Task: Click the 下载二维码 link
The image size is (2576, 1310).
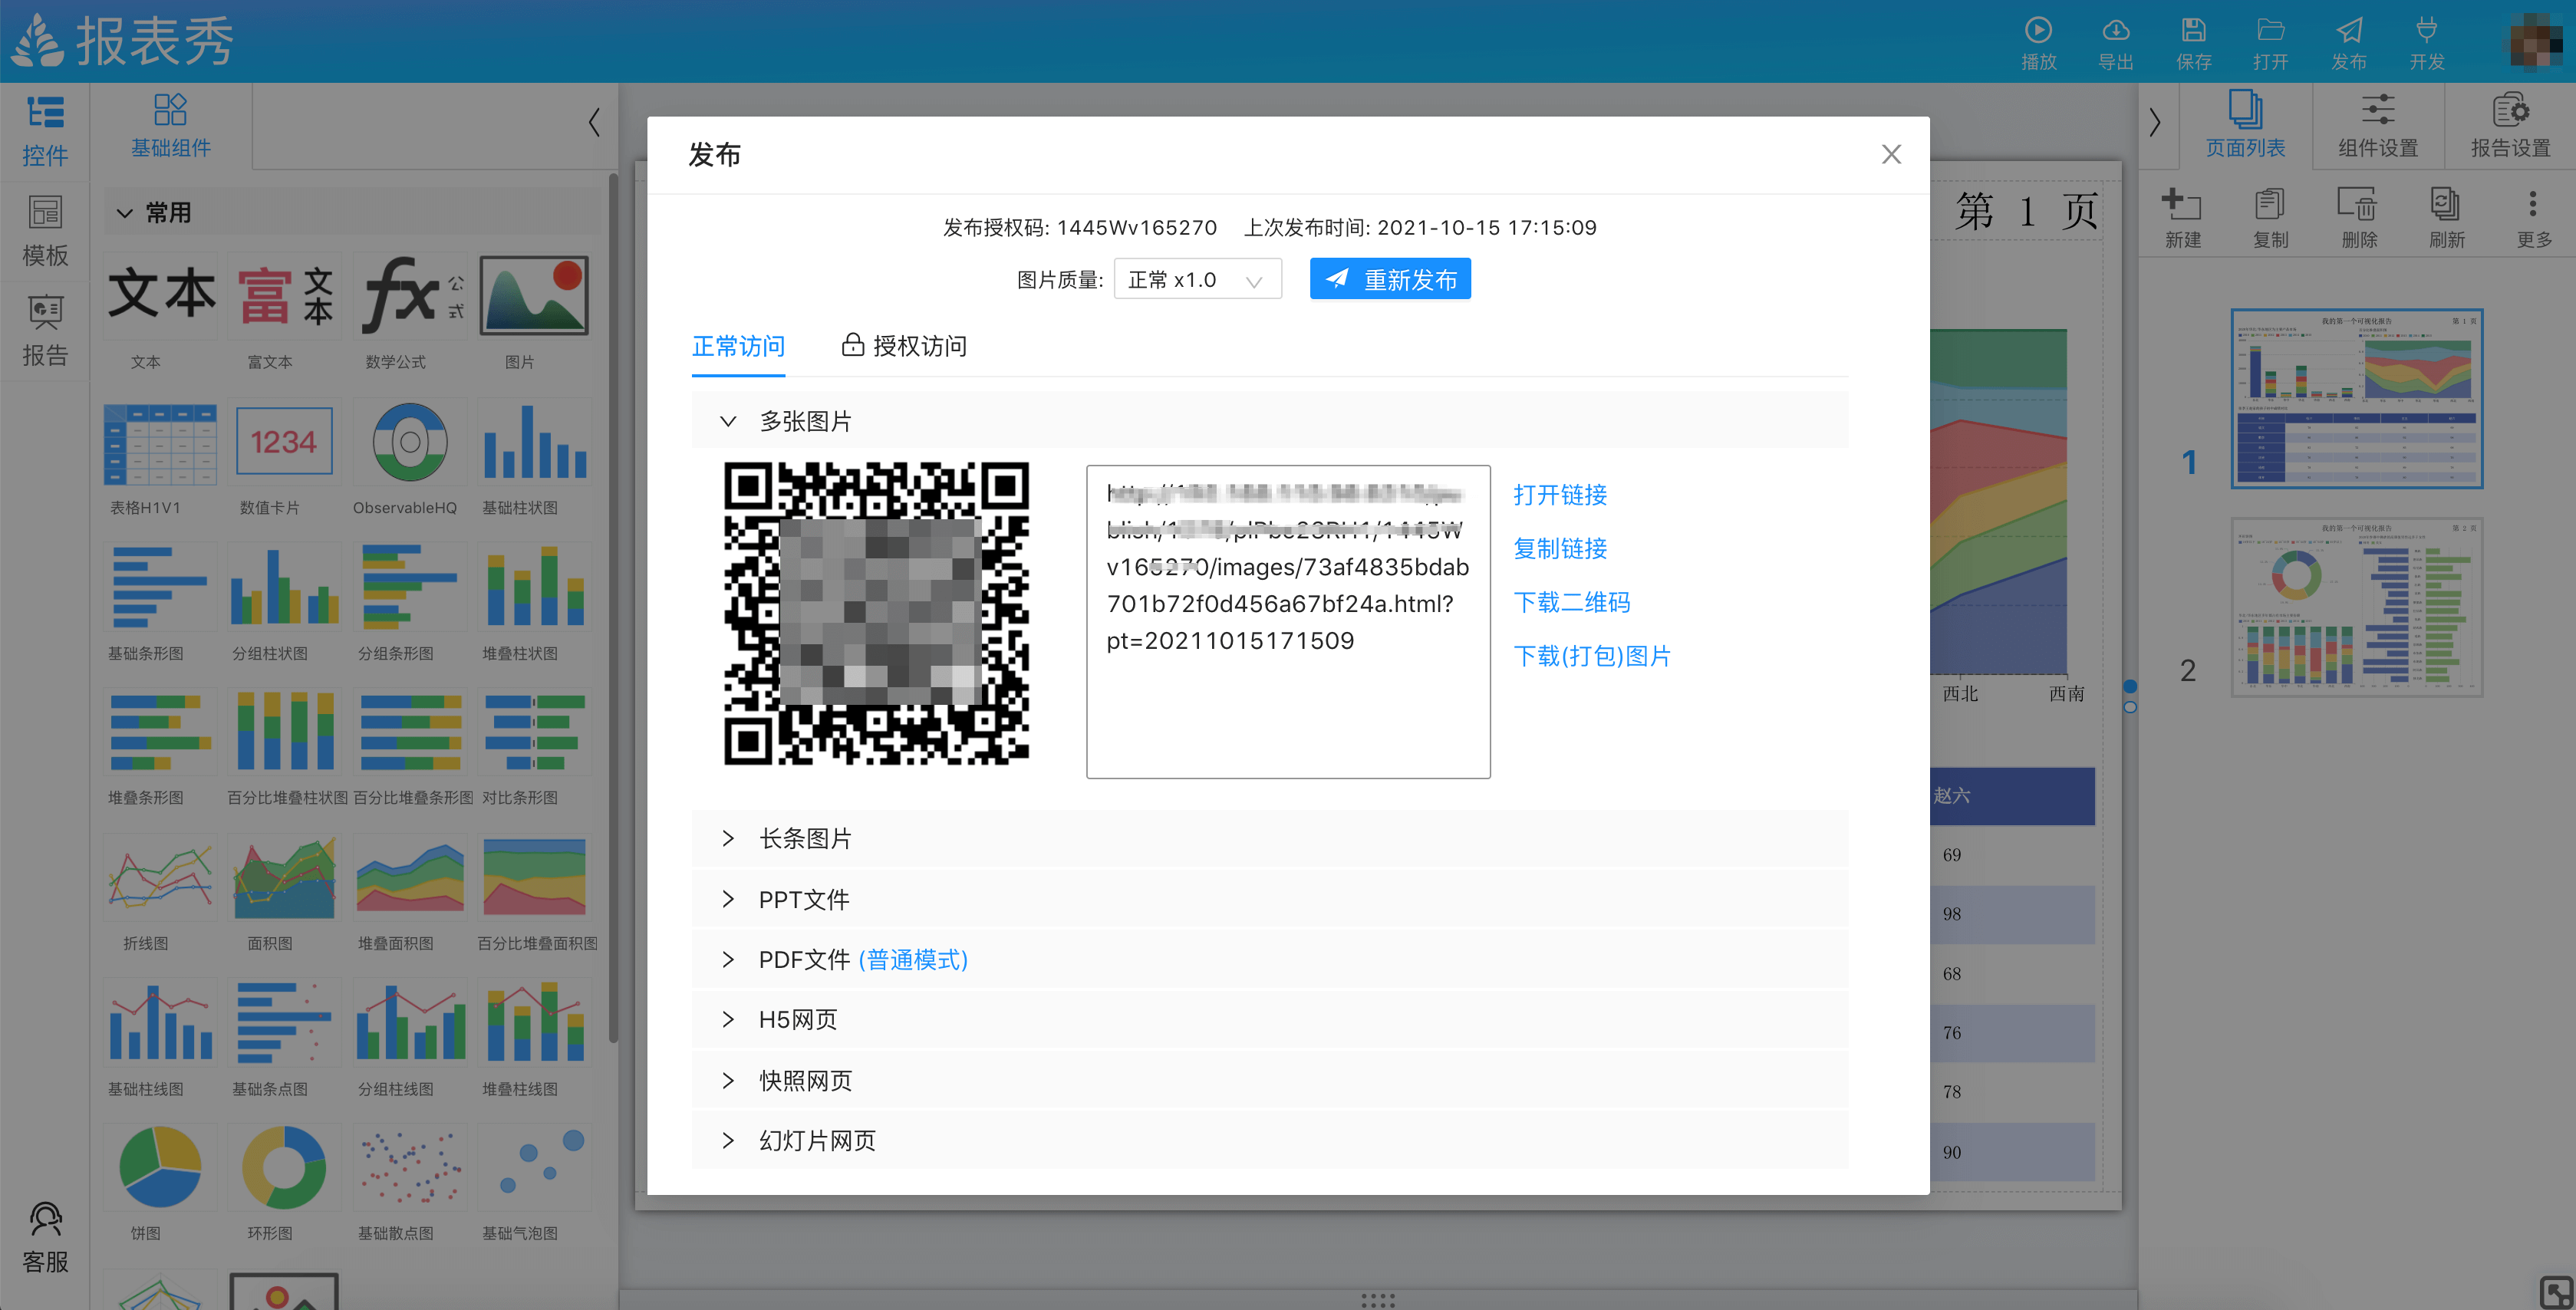Action: [x=1572, y=603]
